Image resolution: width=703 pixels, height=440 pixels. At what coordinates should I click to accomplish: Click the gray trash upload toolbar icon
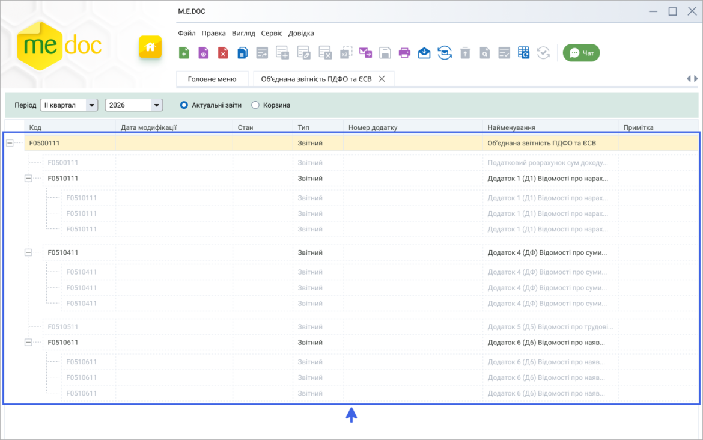[466, 53]
